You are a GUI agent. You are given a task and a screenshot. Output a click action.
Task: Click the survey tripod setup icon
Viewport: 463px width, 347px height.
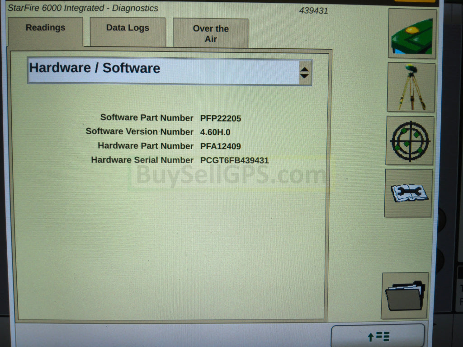click(411, 87)
